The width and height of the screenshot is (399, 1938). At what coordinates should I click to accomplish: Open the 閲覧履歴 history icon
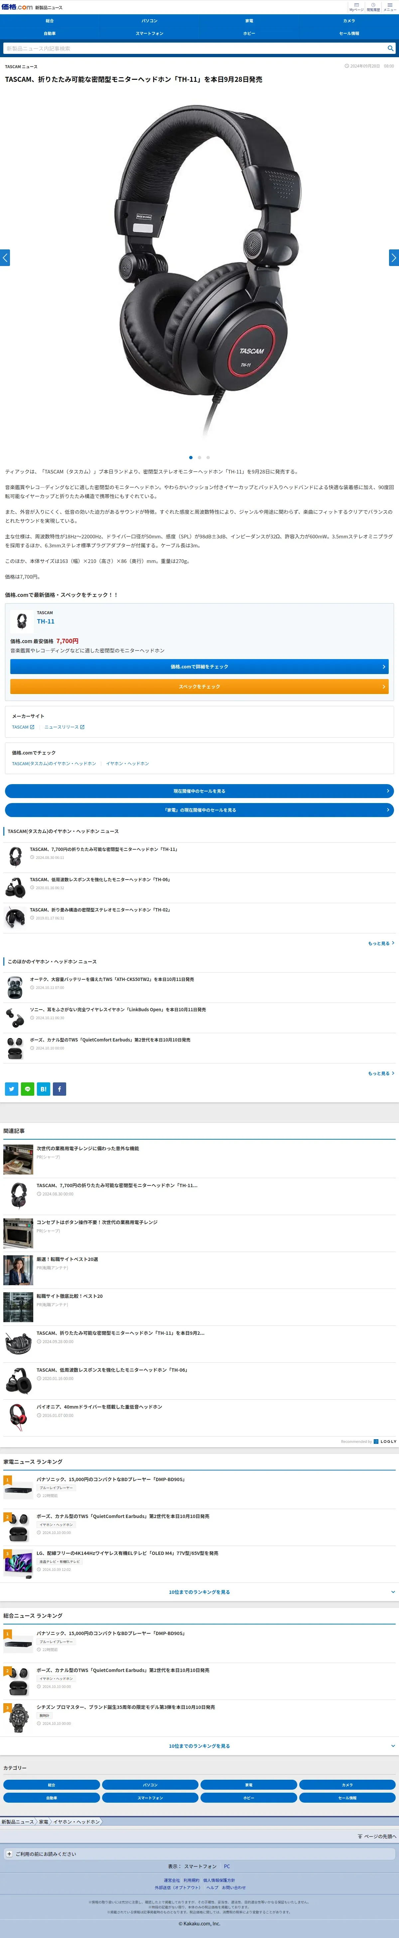click(x=373, y=7)
